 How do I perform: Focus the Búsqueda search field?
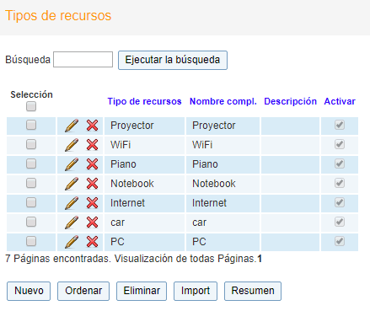click(83, 59)
